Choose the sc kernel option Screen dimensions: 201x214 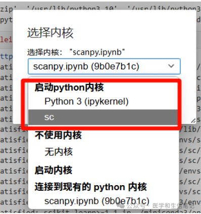click(x=103, y=117)
